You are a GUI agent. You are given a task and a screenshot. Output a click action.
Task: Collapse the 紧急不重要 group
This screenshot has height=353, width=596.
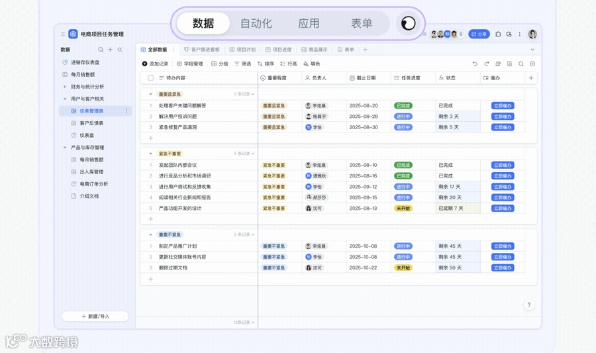pos(150,154)
